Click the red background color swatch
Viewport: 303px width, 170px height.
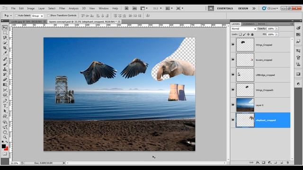pyautogui.click(x=6, y=149)
